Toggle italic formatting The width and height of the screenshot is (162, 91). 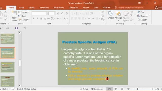[x=37, y=18]
